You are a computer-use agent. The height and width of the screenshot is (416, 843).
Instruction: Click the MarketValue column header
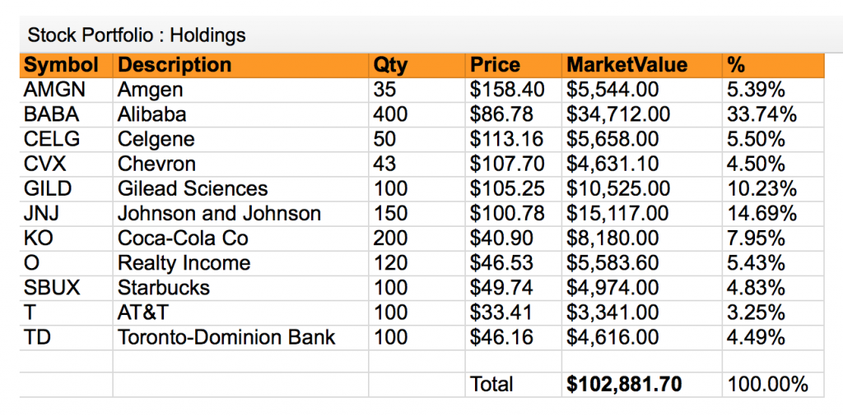[627, 65]
